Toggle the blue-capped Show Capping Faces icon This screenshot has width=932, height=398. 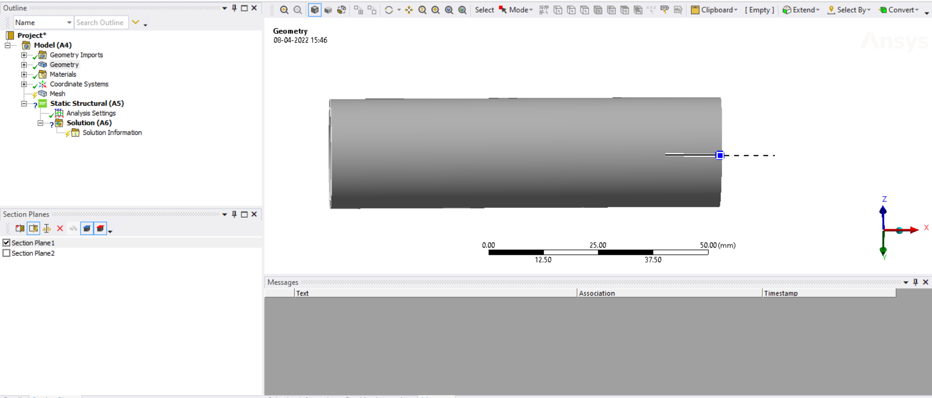pyautogui.click(x=87, y=229)
